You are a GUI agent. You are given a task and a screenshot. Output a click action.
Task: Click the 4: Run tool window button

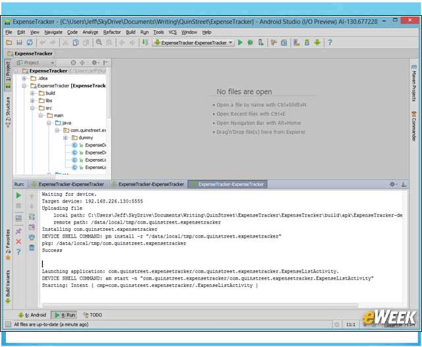coord(65,315)
